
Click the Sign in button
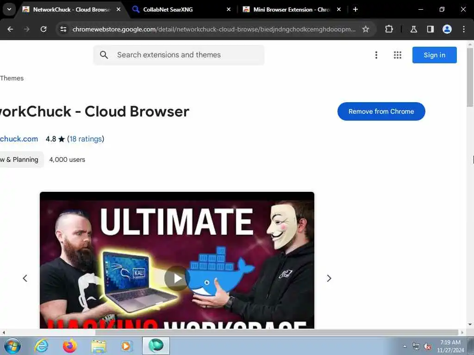click(x=434, y=55)
